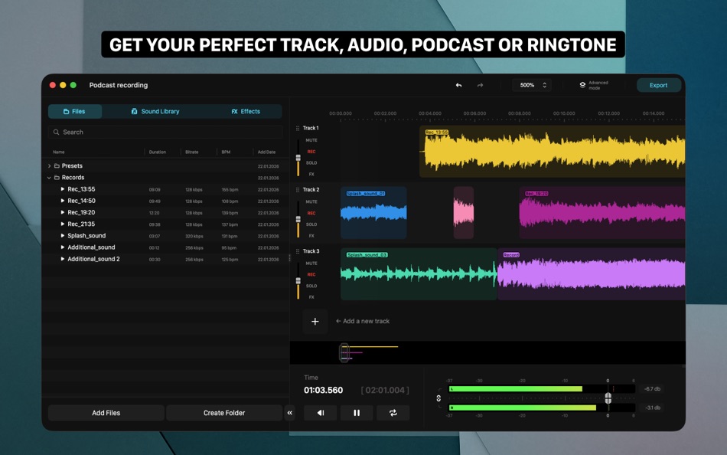Click the undo arrow in the toolbar
This screenshot has height=455, width=727.
[x=458, y=85]
